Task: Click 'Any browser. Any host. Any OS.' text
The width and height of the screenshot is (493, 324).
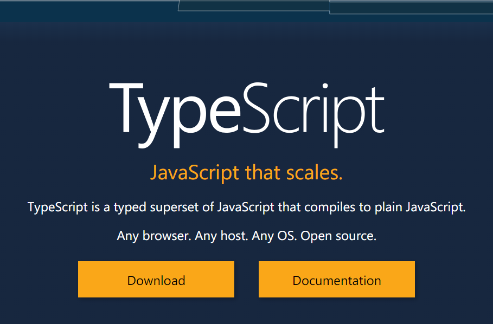Action: 207,236
